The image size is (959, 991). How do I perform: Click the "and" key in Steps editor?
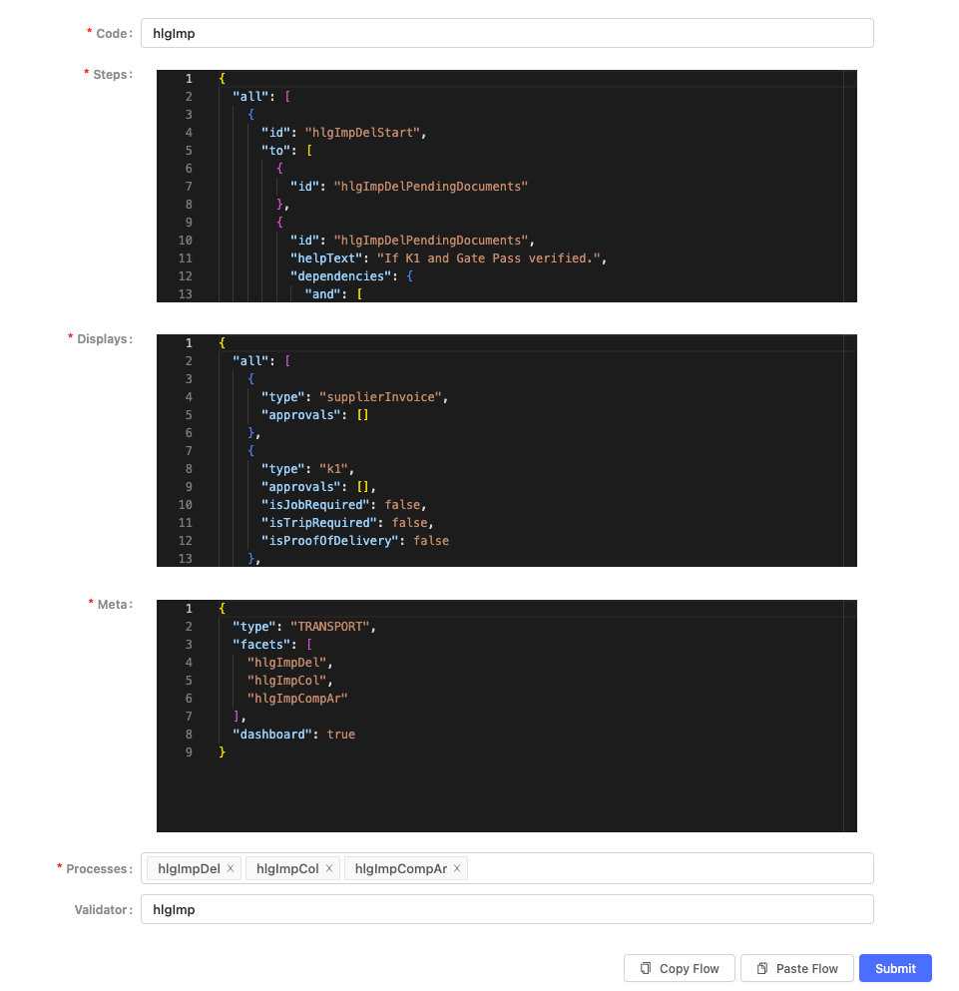tap(322, 294)
